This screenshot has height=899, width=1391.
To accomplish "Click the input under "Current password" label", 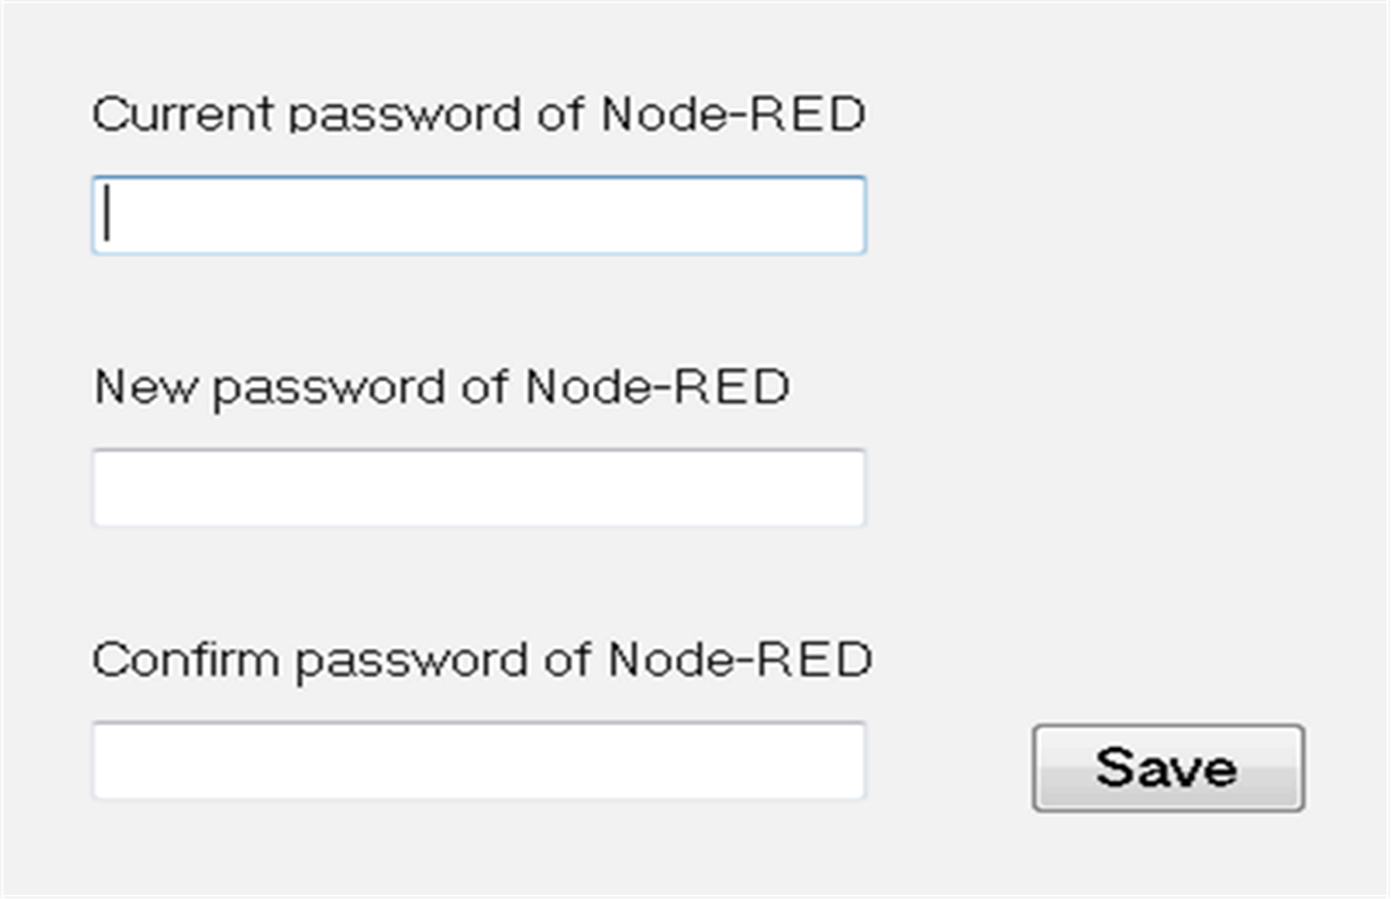I will 479,215.
